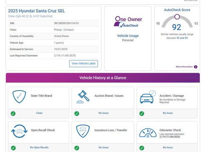This screenshot has height=152, width=203.
Task: Click green check in Auction Brand card
Action: coord(77,113)
